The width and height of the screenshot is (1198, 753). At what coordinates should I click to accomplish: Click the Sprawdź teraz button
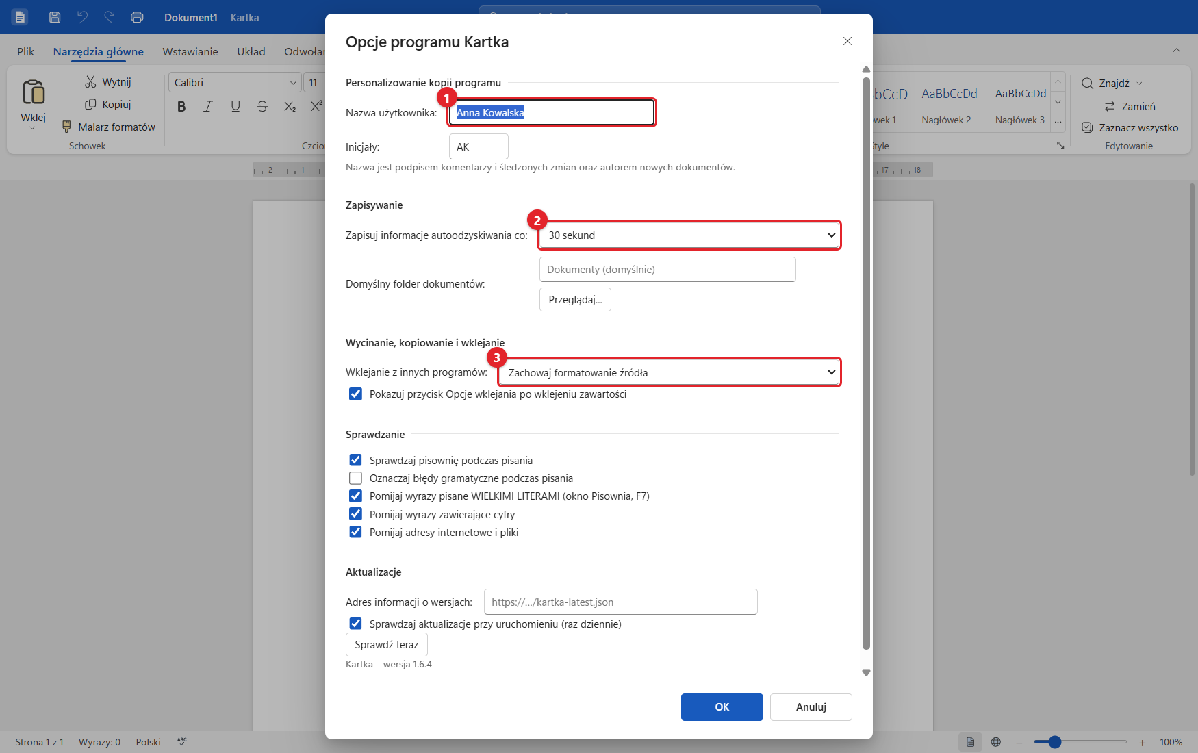pyautogui.click(x=386, y=645)
